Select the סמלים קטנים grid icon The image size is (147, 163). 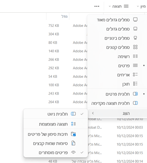pyautogui.click(x=135, y=47)
